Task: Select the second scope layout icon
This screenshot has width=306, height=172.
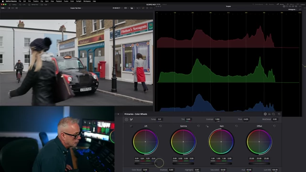Action: 287,6
